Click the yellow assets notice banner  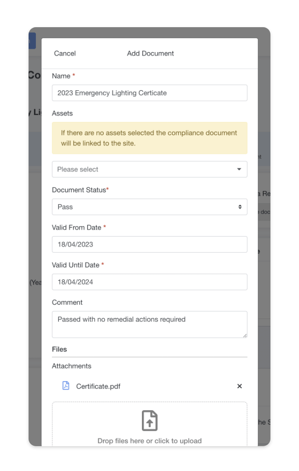coord(150,138)
